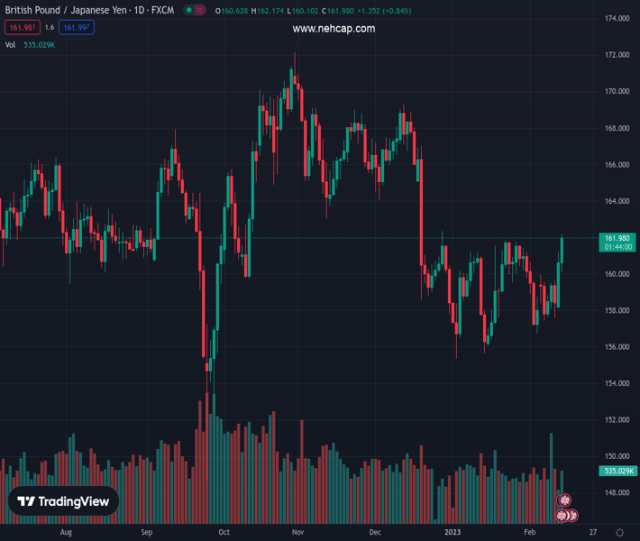Click the TradingView logo badge

64,502
